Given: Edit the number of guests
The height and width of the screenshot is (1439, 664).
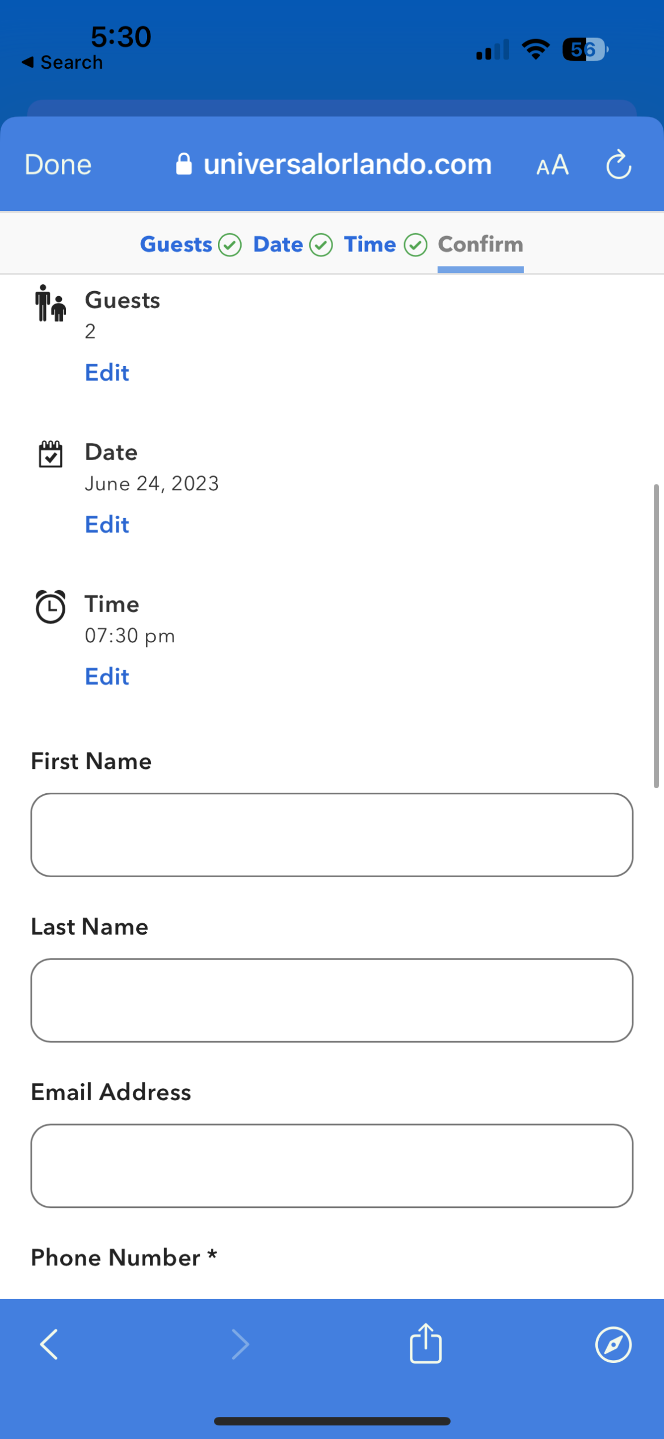Looking at the screenshot, I should click(107, 373).
